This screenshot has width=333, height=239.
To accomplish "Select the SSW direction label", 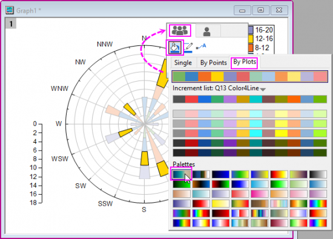I will (105, 204).
